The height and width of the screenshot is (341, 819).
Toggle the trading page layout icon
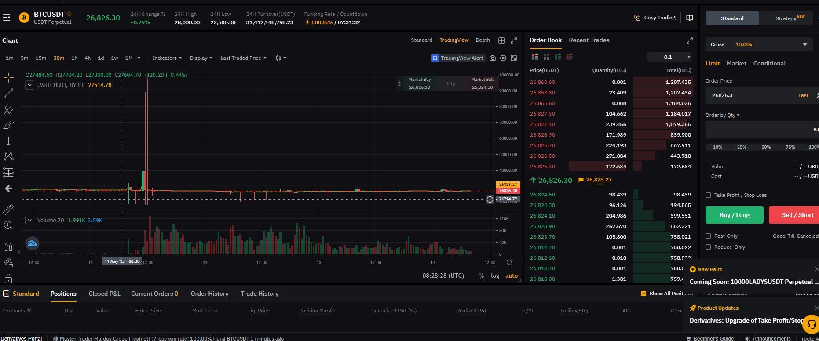[x=690, y=18]
